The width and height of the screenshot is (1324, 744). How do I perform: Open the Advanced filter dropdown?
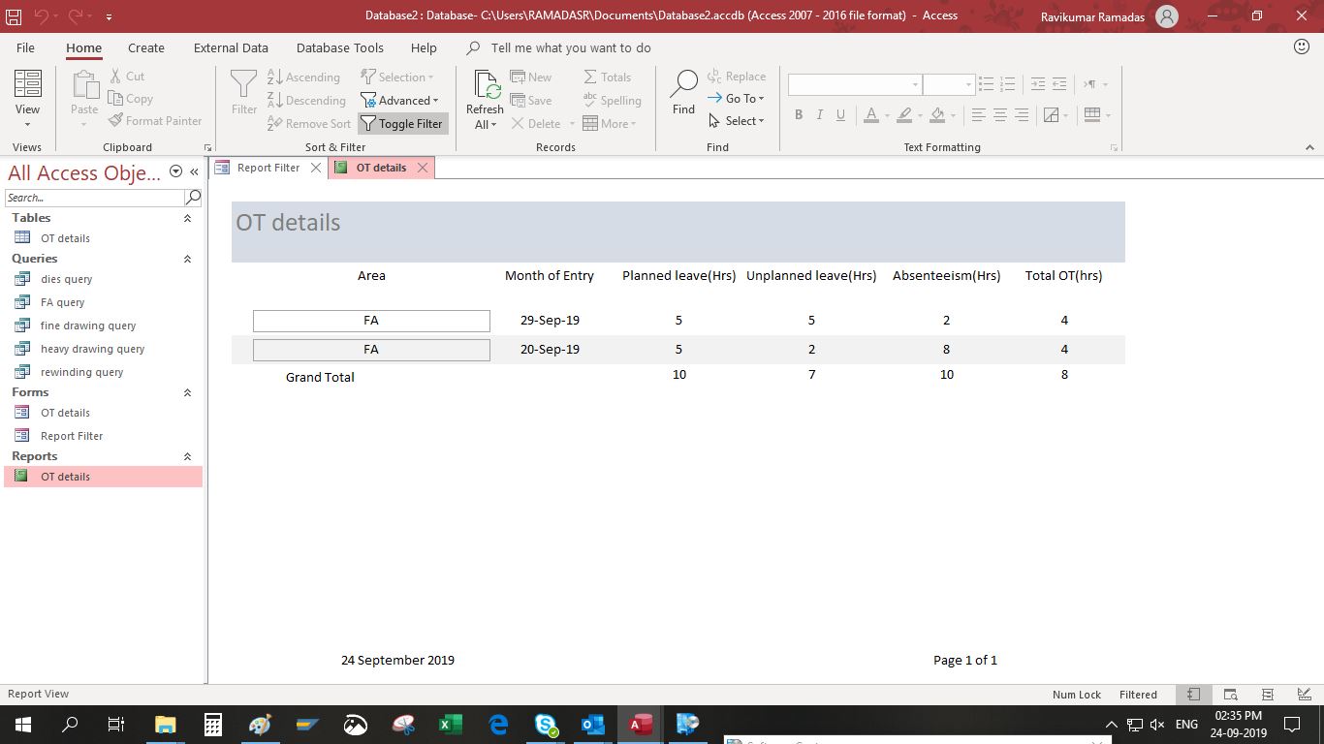[399, 101]
